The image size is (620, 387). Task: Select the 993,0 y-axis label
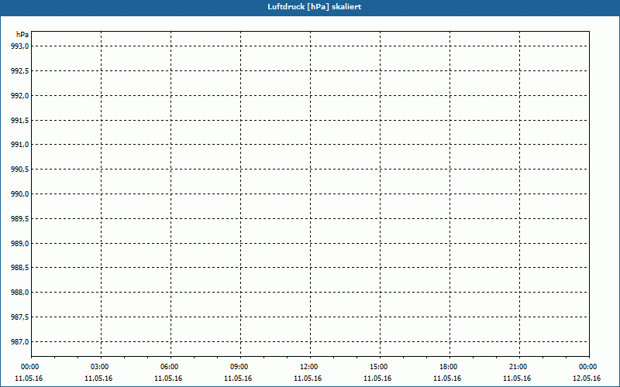point(20,46)
